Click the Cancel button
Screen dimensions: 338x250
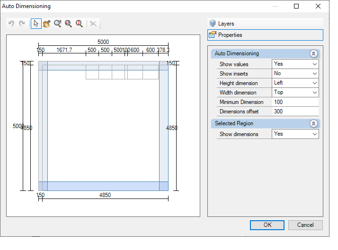(x=305, y=225)
